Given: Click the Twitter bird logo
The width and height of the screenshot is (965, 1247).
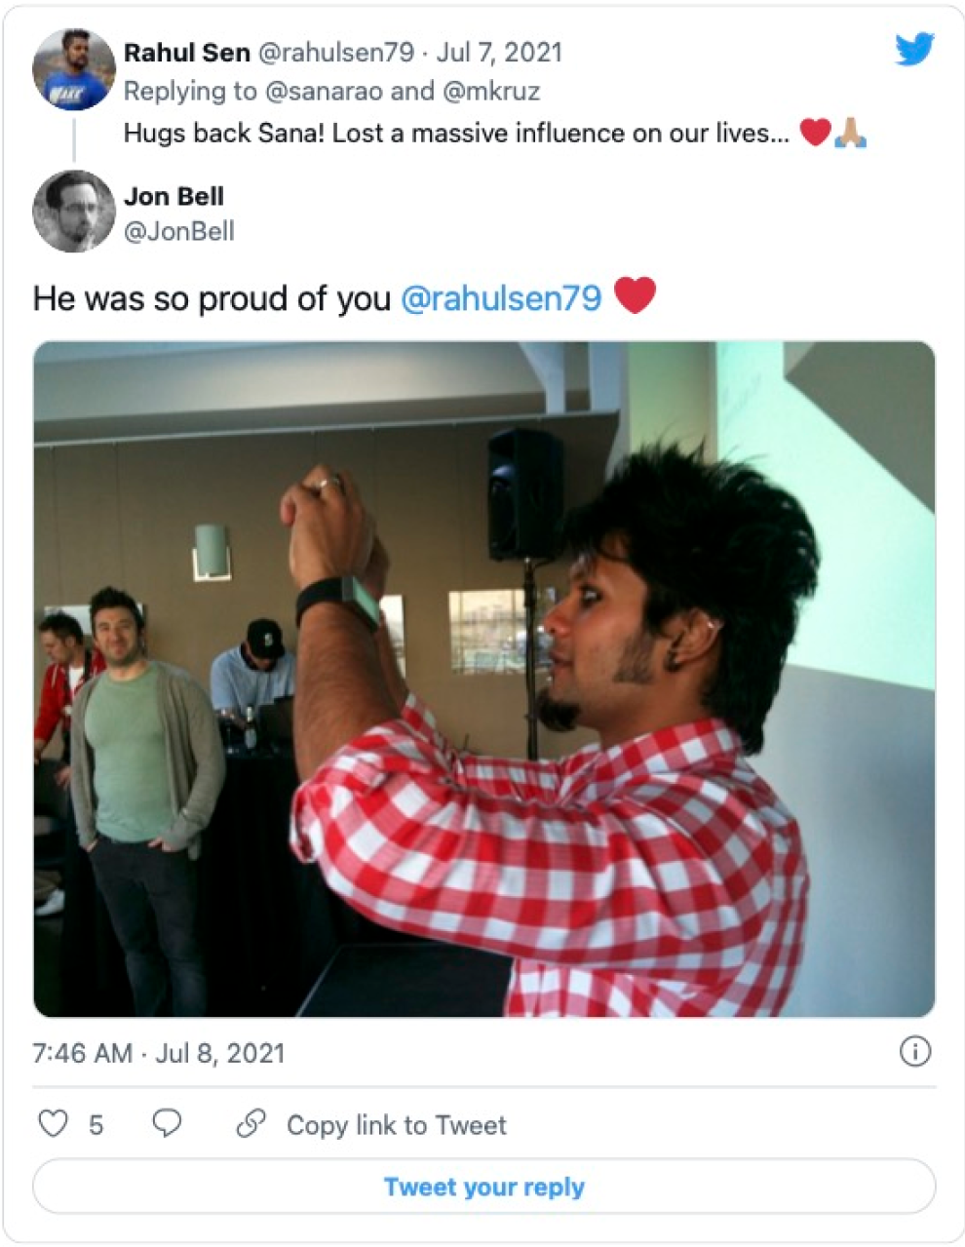Looking at the screenshot, I should click(x=914, y=49).
